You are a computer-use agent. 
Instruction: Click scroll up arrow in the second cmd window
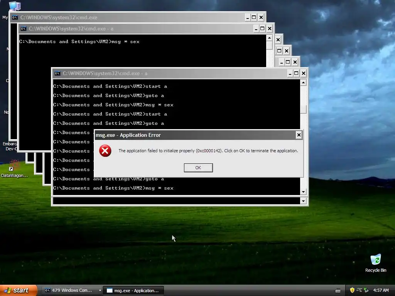269,38
